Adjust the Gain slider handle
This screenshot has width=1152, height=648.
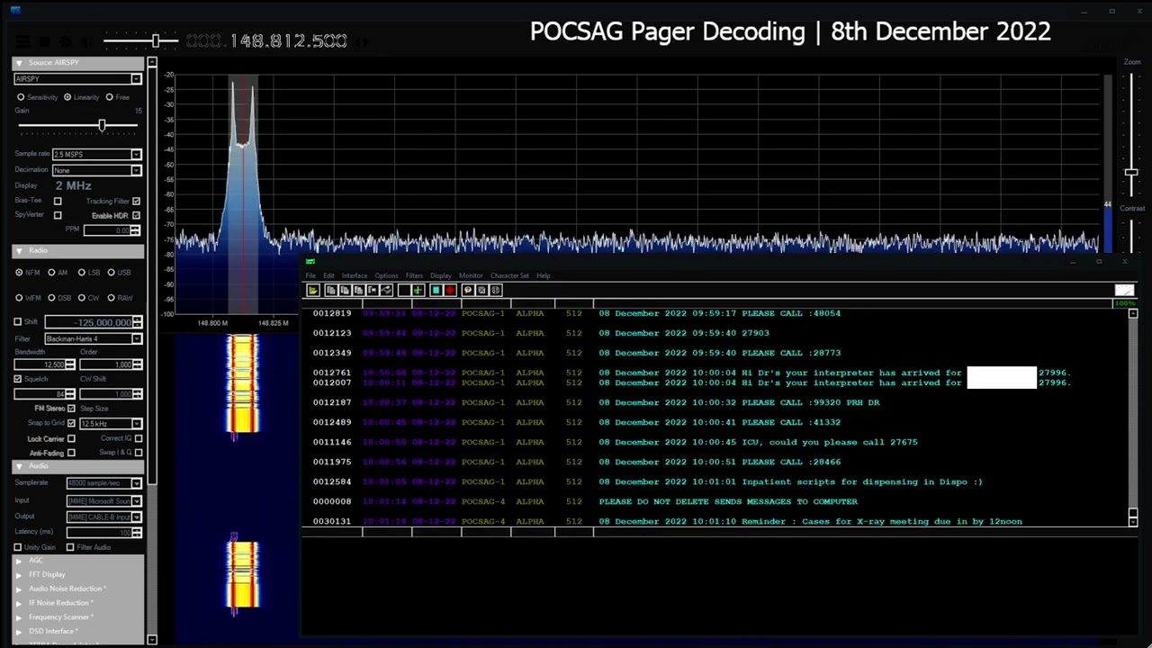(x=102, y=125)
